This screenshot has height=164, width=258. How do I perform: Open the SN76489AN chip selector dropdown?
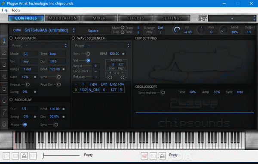click(x=49, y=30)
